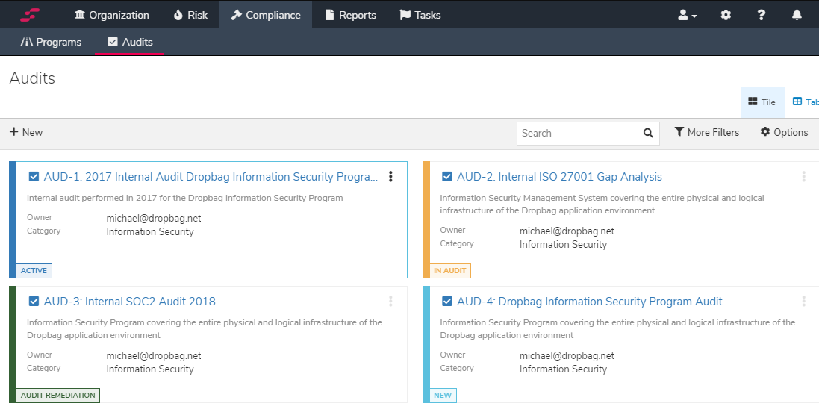This screenshot has height=412, width=819.
Task: Open AUD-4 Dropbag Information Security Program Audit
Action: click(x=589, y=302)
